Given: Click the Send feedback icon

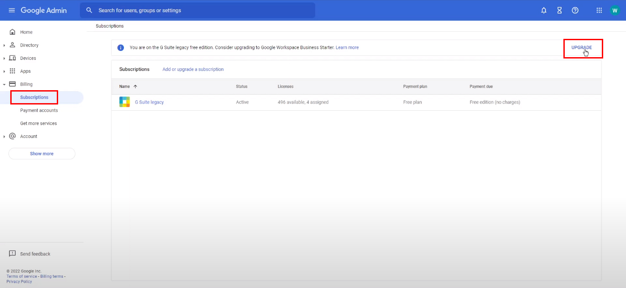Looking at the screenshot, I should [13, 254].
